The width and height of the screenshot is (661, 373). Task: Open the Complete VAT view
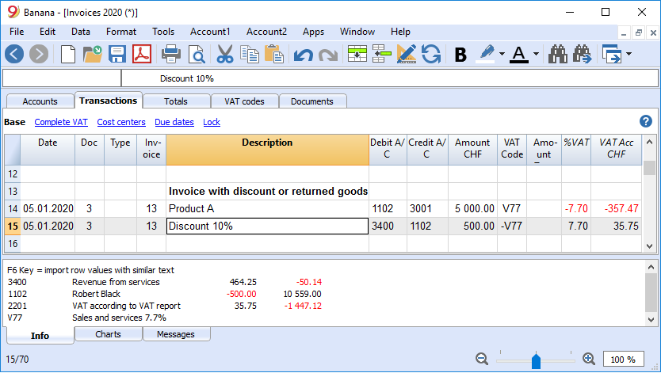pos(61,122)
